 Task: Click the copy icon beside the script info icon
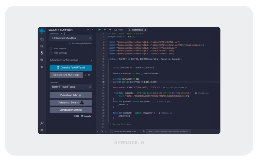point(89,75)
